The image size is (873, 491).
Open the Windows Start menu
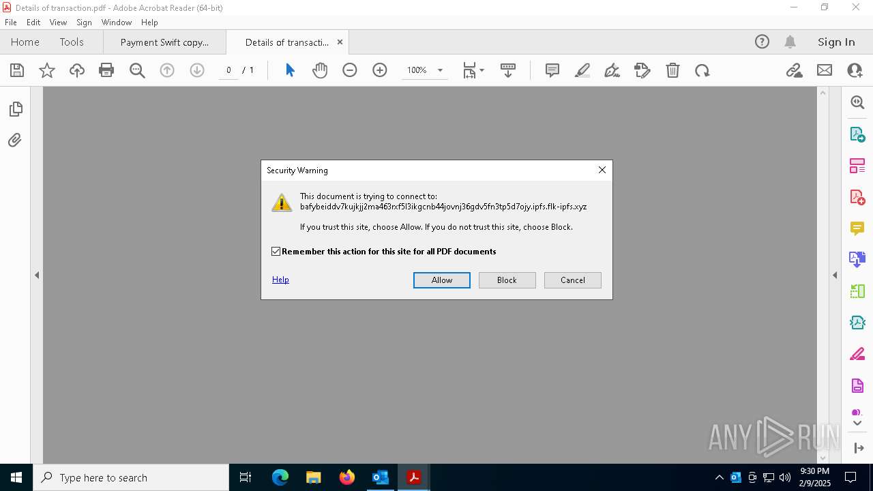[16, 477]
